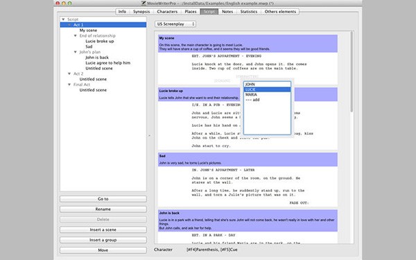Image resolution: width=416 pixels, height=260 pixels.
Task: Click the Sad scene header block
Action: pos(248,159)
